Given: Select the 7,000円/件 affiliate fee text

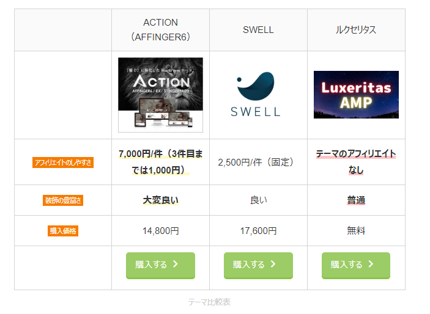Looking at the screenshot, I should point(160,162).
